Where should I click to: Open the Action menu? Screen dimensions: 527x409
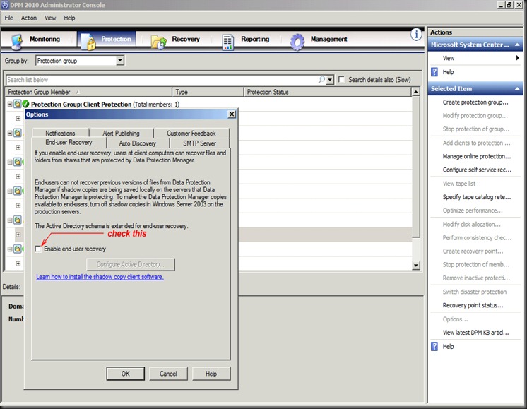pyautogui.click(x=29, y=18)
